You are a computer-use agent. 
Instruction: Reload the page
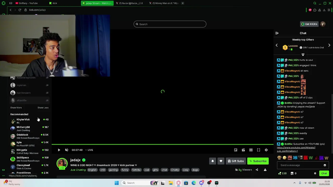pos(20,10)
